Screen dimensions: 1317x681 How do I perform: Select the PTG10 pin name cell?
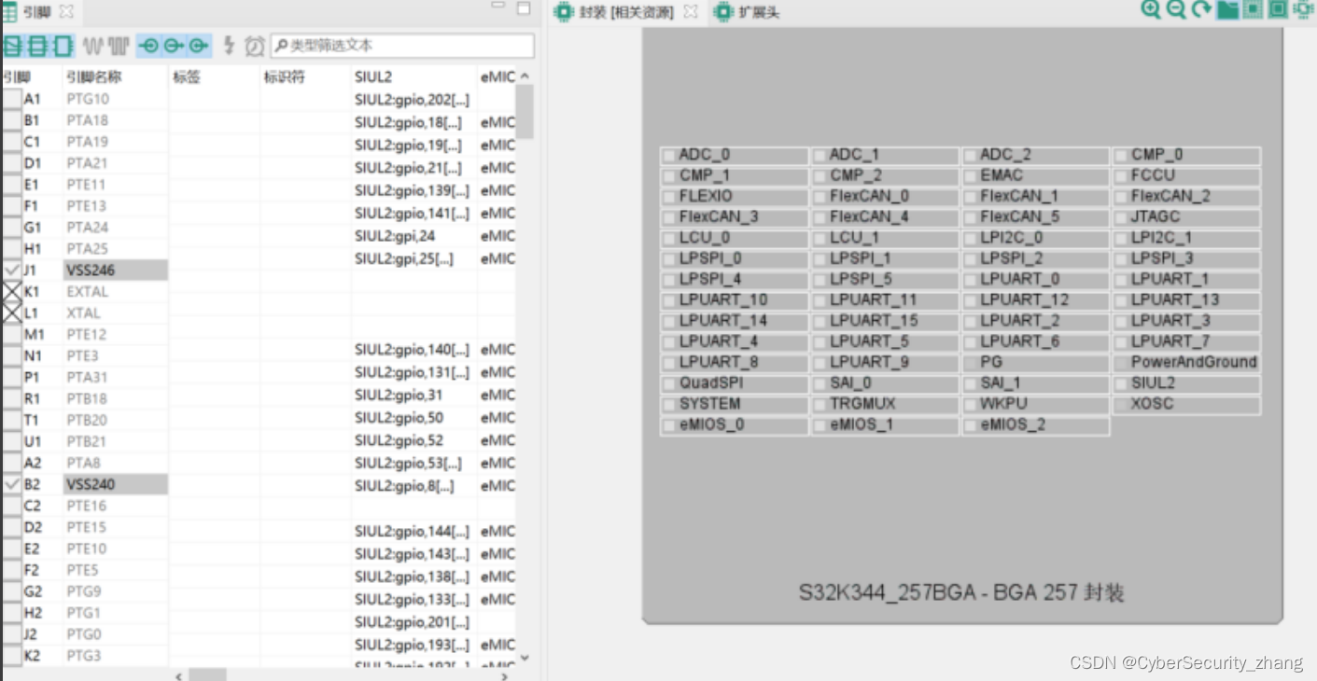point(116,99)
